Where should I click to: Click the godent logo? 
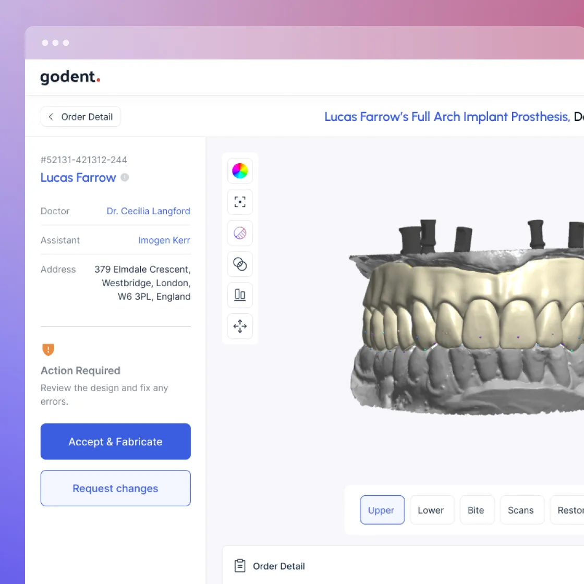(x=70, y=77)
